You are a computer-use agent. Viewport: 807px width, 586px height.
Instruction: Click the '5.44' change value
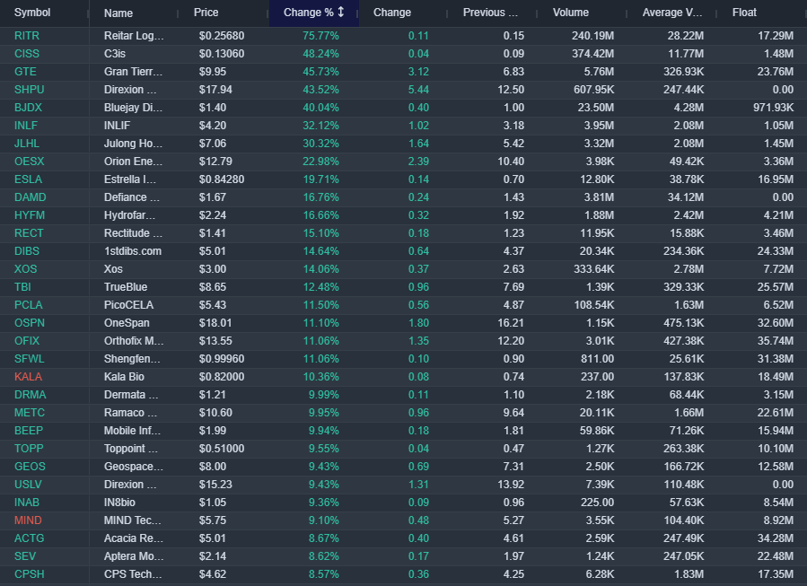[418, 90]
